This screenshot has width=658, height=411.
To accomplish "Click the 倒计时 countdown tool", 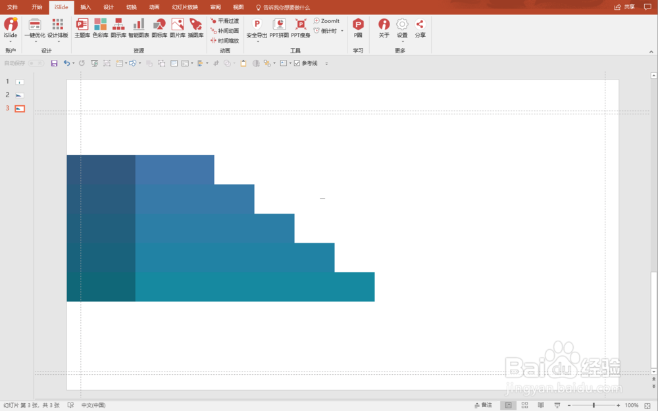I will click(325, 31).
